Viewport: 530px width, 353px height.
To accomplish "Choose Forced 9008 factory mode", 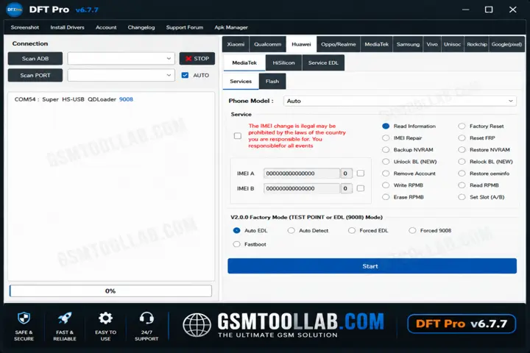I will (412, 230).
